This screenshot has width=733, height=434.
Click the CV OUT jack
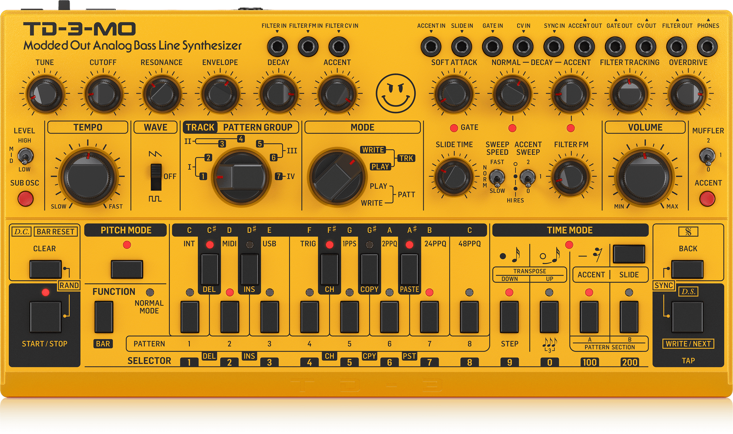(x=646, y=47)
